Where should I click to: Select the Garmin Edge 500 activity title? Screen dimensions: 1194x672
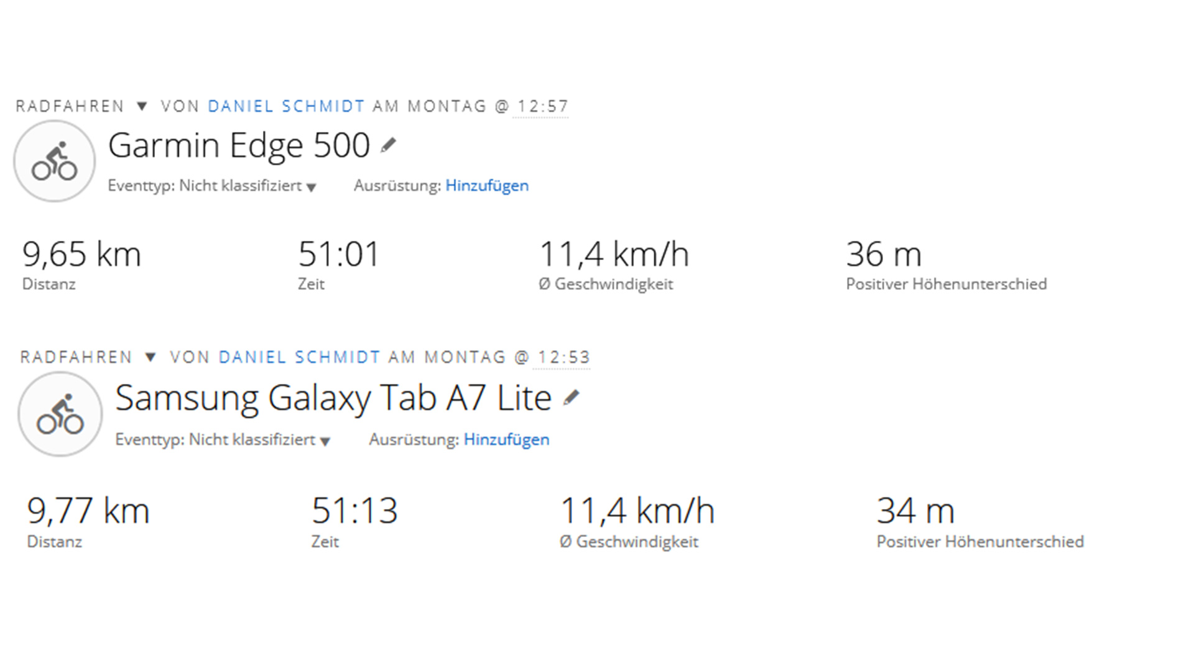pyautogui.click(x=239, y=146)
